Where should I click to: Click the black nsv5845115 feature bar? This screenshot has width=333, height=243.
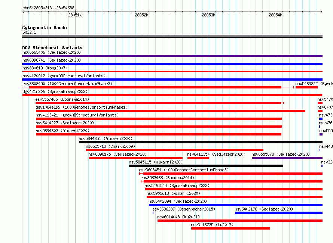(x=206, y=166)
